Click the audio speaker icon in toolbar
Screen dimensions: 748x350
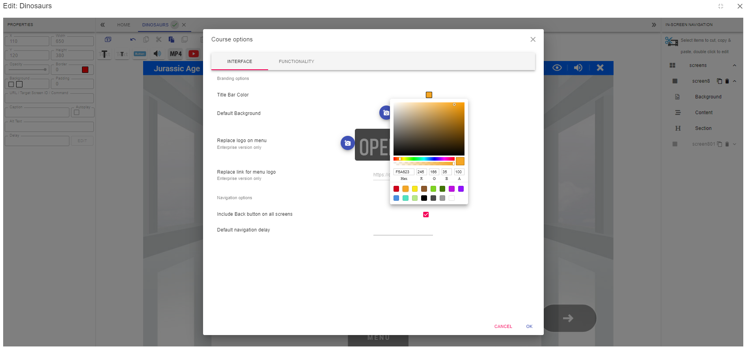click(x=157, y=54)
